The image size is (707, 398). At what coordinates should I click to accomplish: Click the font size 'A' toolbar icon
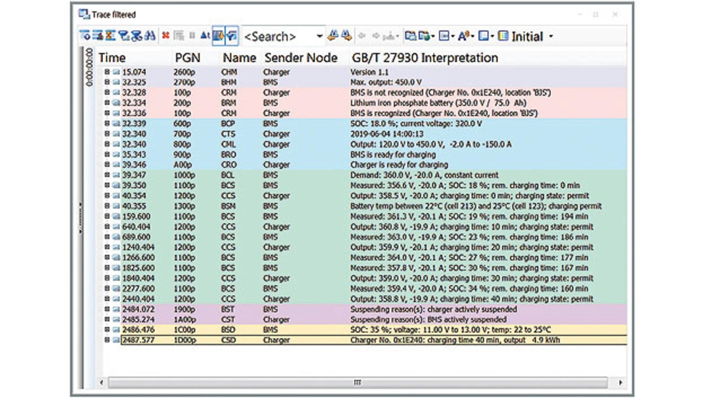pos(463,36)
